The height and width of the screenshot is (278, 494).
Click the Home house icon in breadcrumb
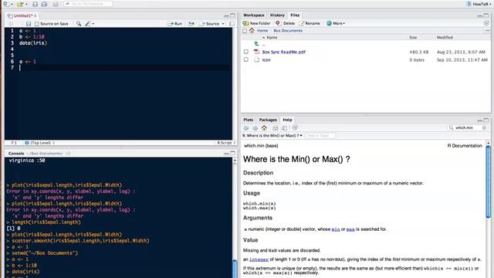[x=252, y=31]
